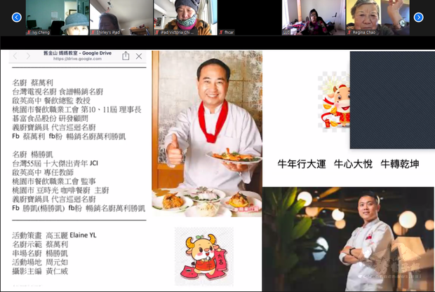Click the 舊金山 媽媽教室 - Google Drive title

(x=77, y=53)
